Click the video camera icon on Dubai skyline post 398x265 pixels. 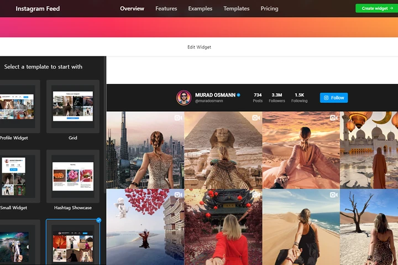coord(178,118)
